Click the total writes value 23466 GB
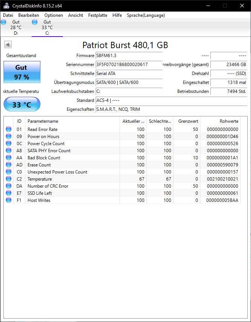This screenshot has height=322, width=251. pos(229,65)
